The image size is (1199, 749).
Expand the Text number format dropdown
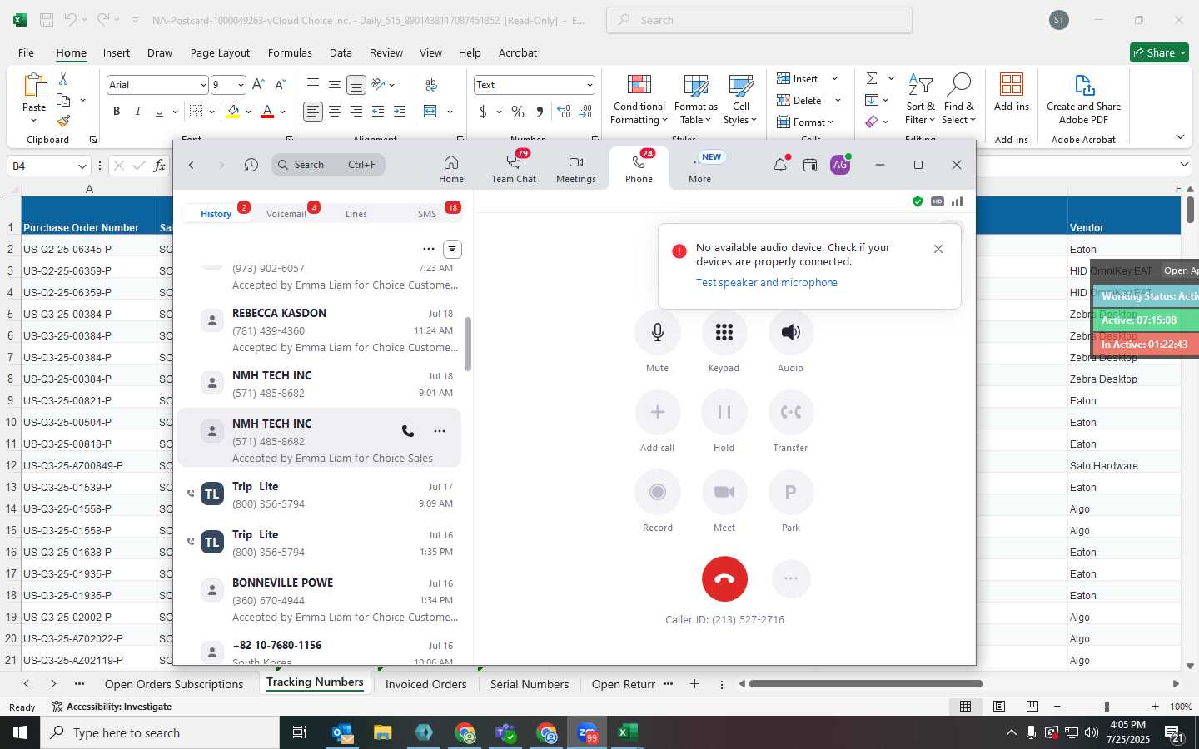tap(590, 85)
